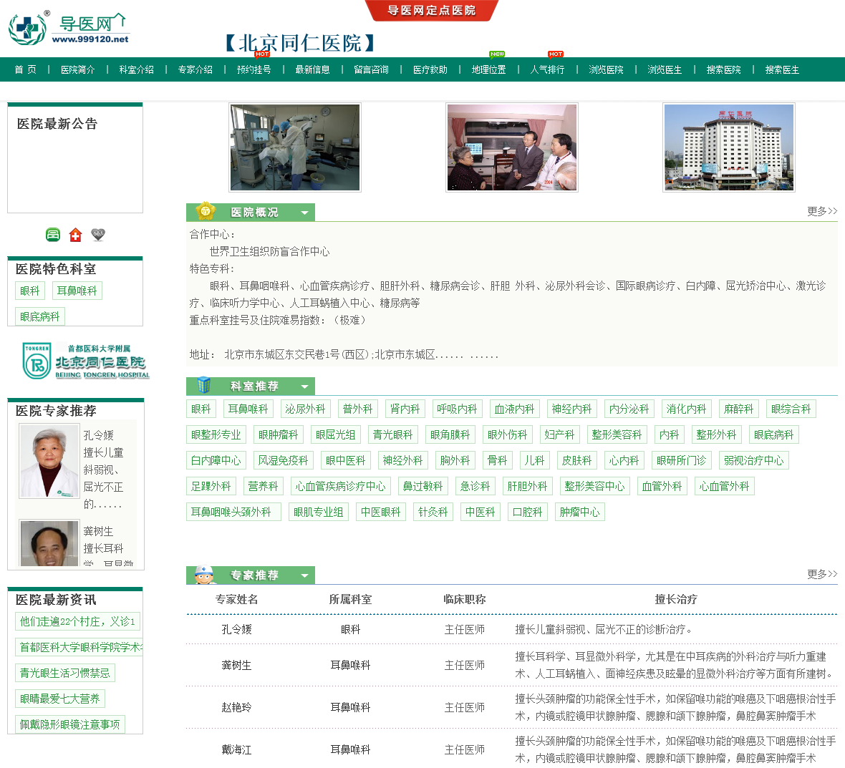
Task: Click 更多>> link beside 医院概况
Action: (x=822, y=211)
